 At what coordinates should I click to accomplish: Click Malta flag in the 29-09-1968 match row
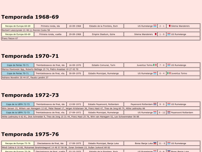155,34
